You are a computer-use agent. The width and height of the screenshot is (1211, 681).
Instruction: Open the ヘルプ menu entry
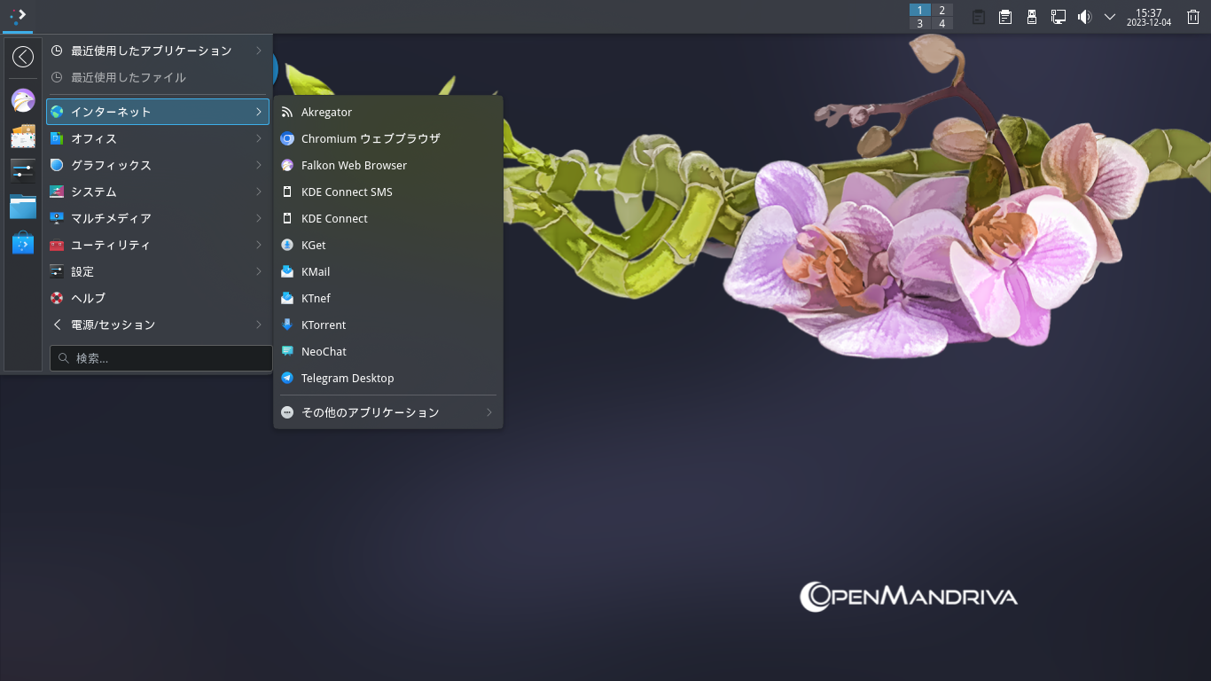(158, 298)
